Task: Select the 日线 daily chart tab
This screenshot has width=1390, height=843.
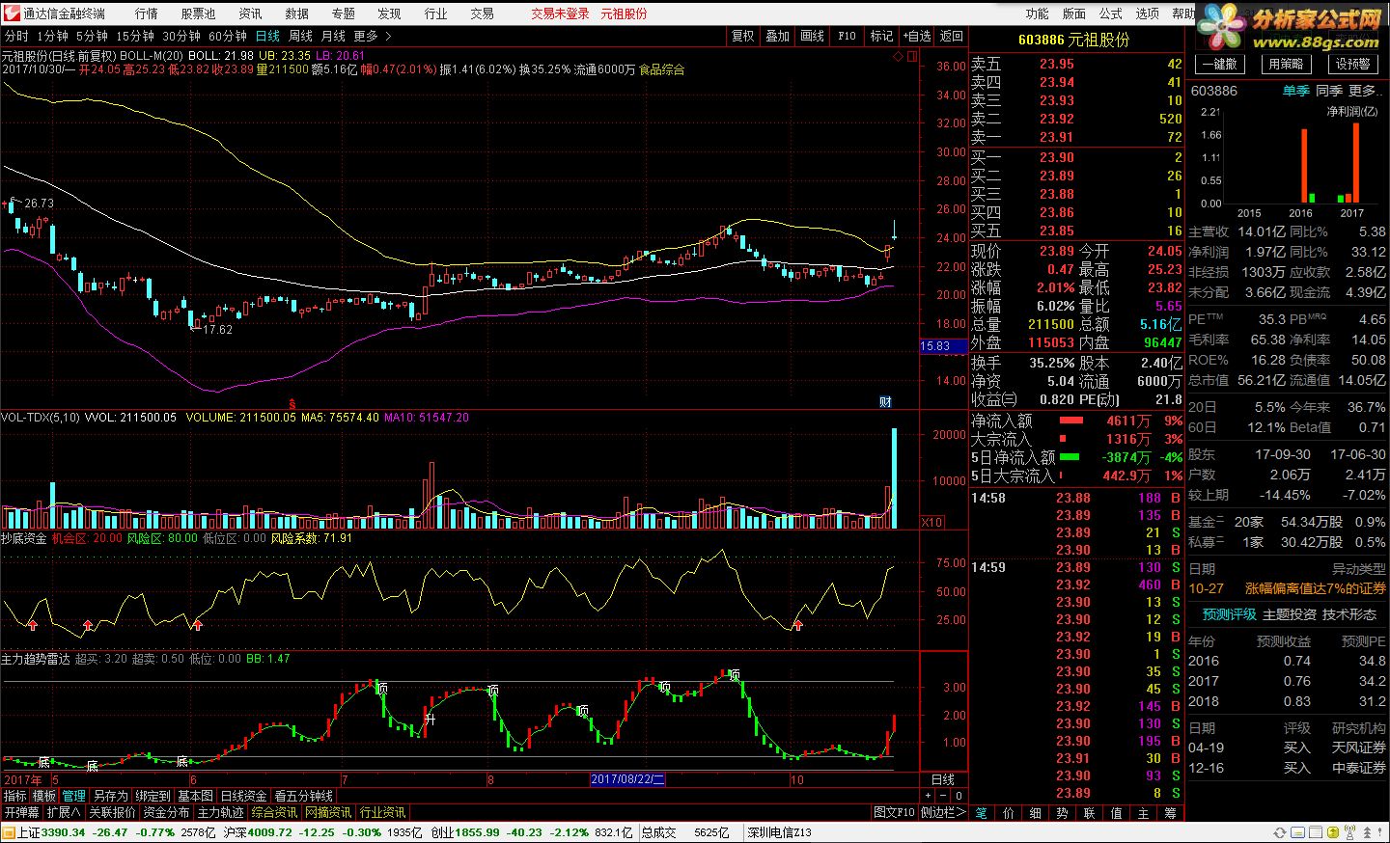Action: pos(267,36)
